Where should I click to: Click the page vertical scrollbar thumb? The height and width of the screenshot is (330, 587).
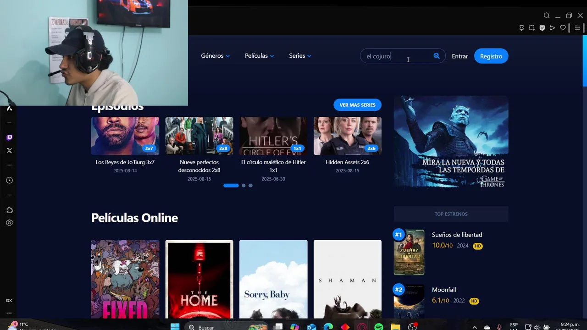coord(584,60)
